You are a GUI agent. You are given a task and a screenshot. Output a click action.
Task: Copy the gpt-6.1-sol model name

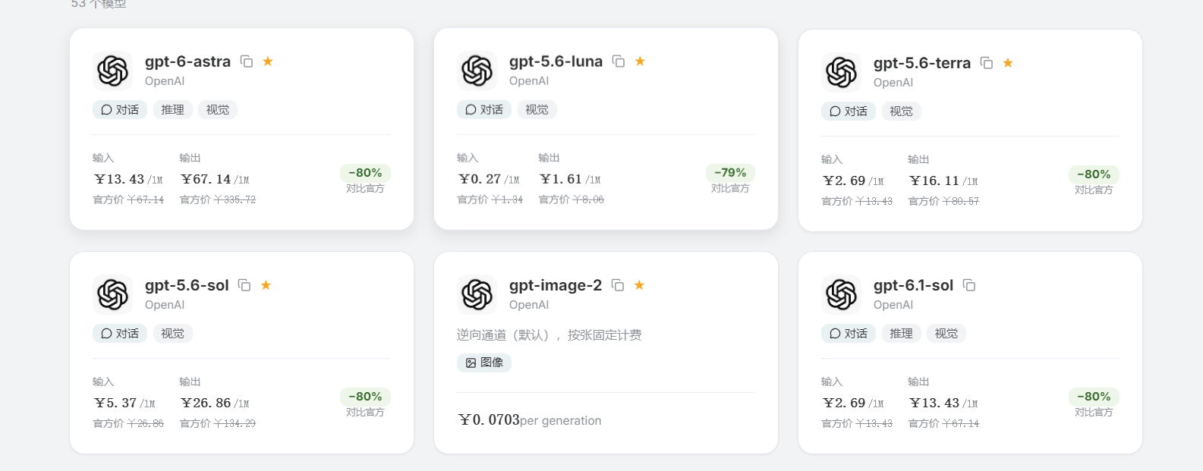pos(969,285)
